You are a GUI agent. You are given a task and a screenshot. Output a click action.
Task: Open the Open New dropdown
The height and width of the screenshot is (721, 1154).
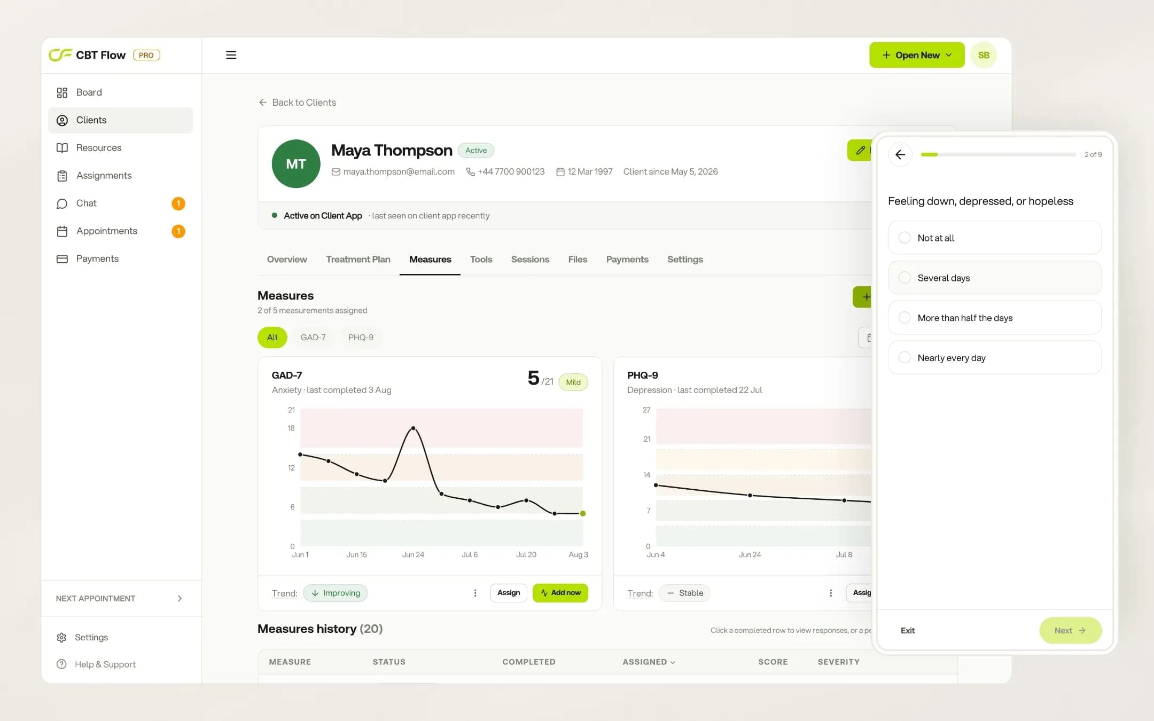point(917,55)
